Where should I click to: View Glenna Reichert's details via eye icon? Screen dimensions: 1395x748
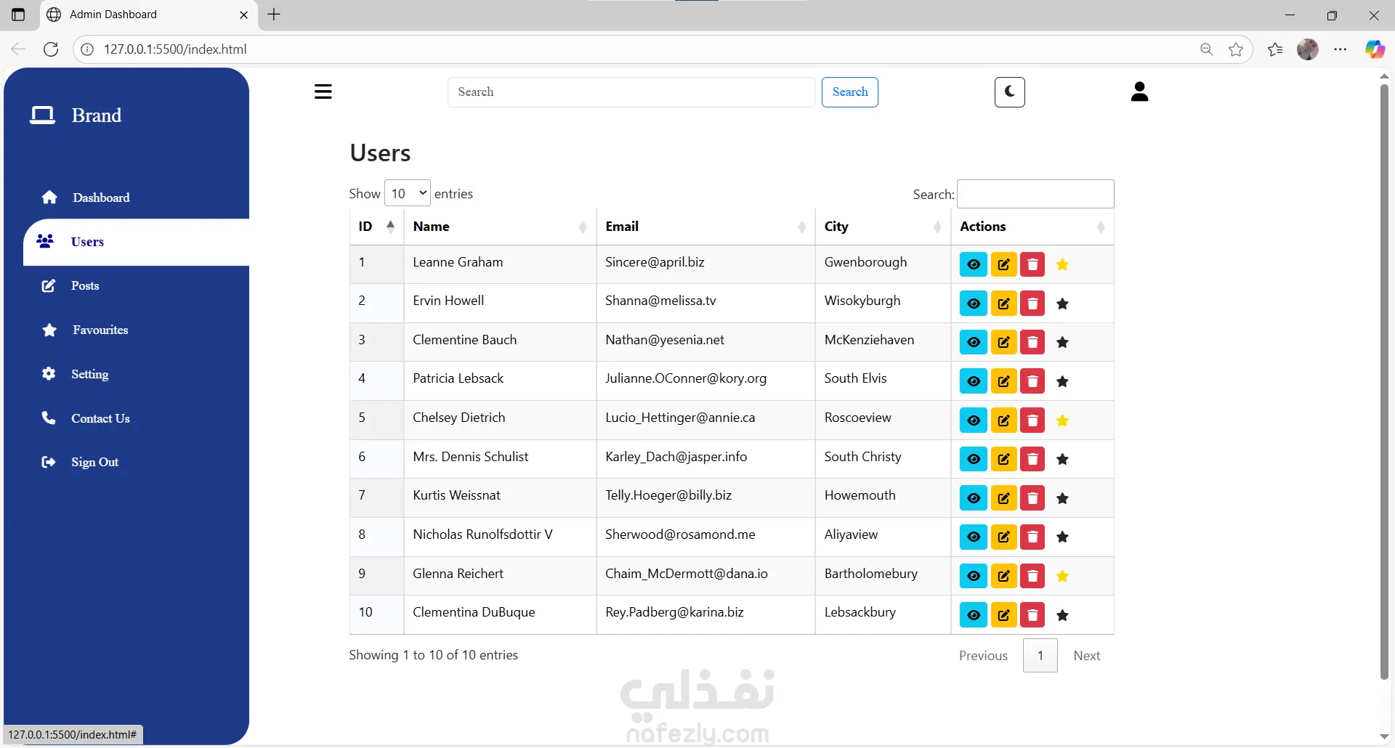[x=973, y=576]
